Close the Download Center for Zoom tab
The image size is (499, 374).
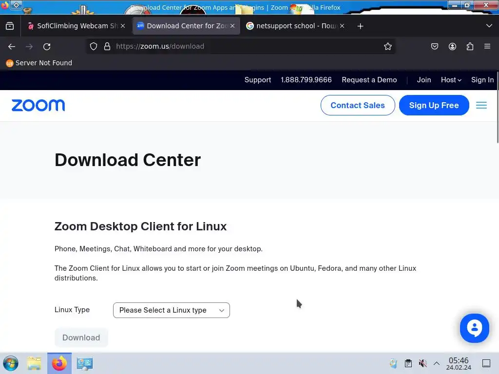(232, 26)
